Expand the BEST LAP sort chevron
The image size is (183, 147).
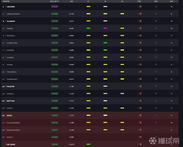58,1
